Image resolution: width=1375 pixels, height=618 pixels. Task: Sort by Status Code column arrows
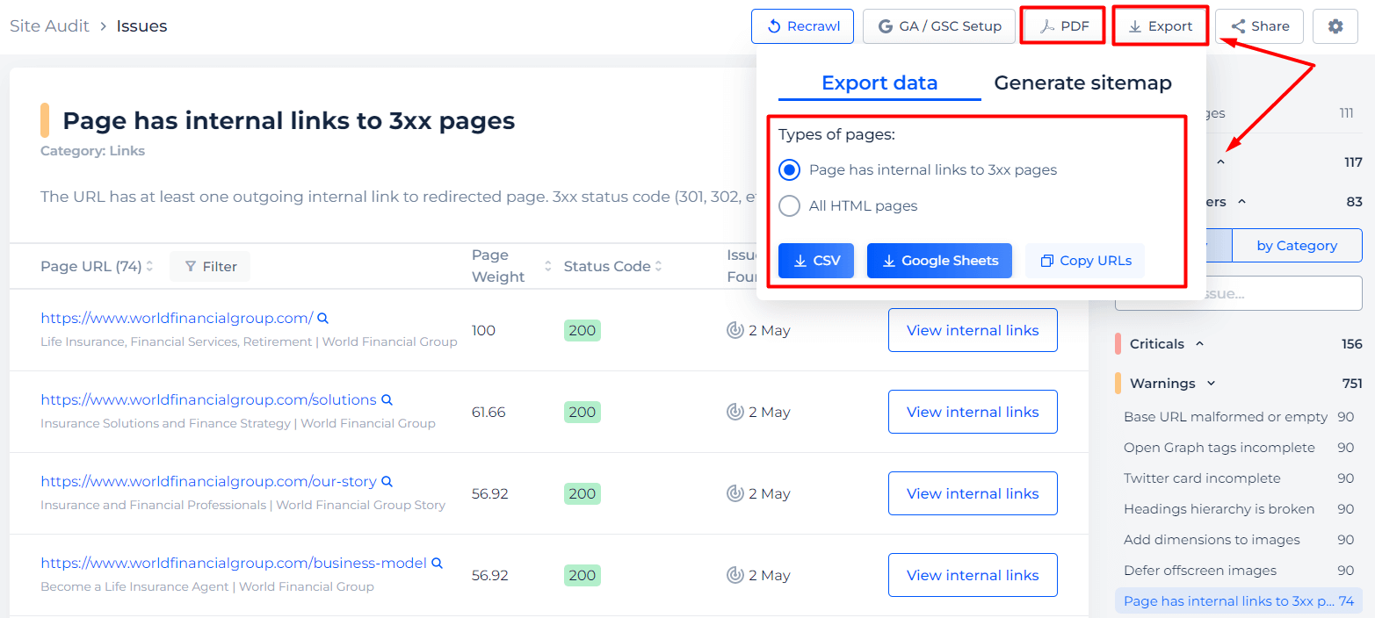658,266
